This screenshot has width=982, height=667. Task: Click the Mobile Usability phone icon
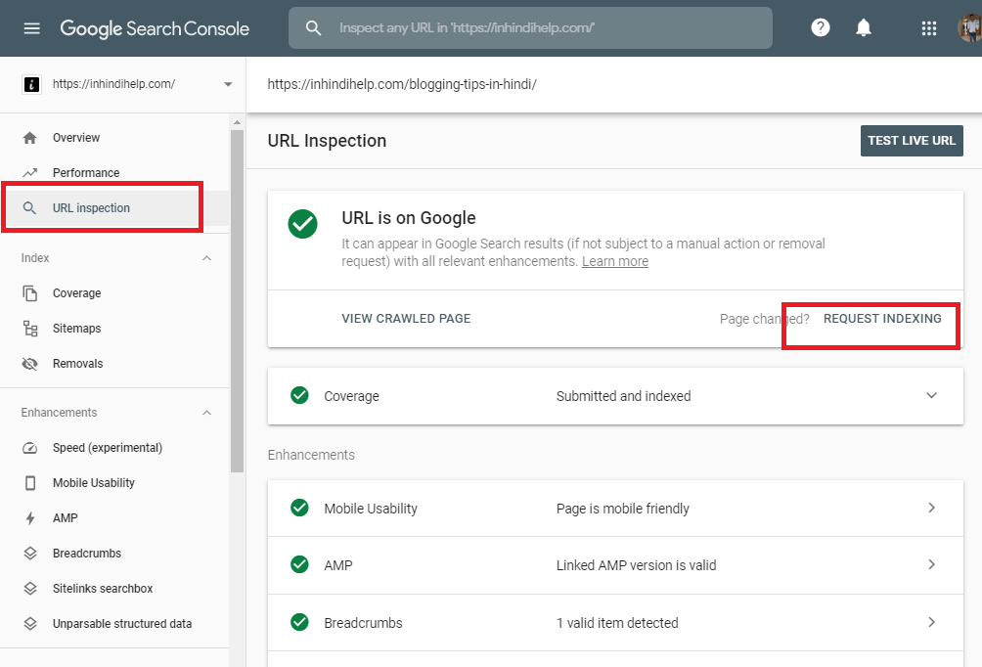(x=30, y=483)
